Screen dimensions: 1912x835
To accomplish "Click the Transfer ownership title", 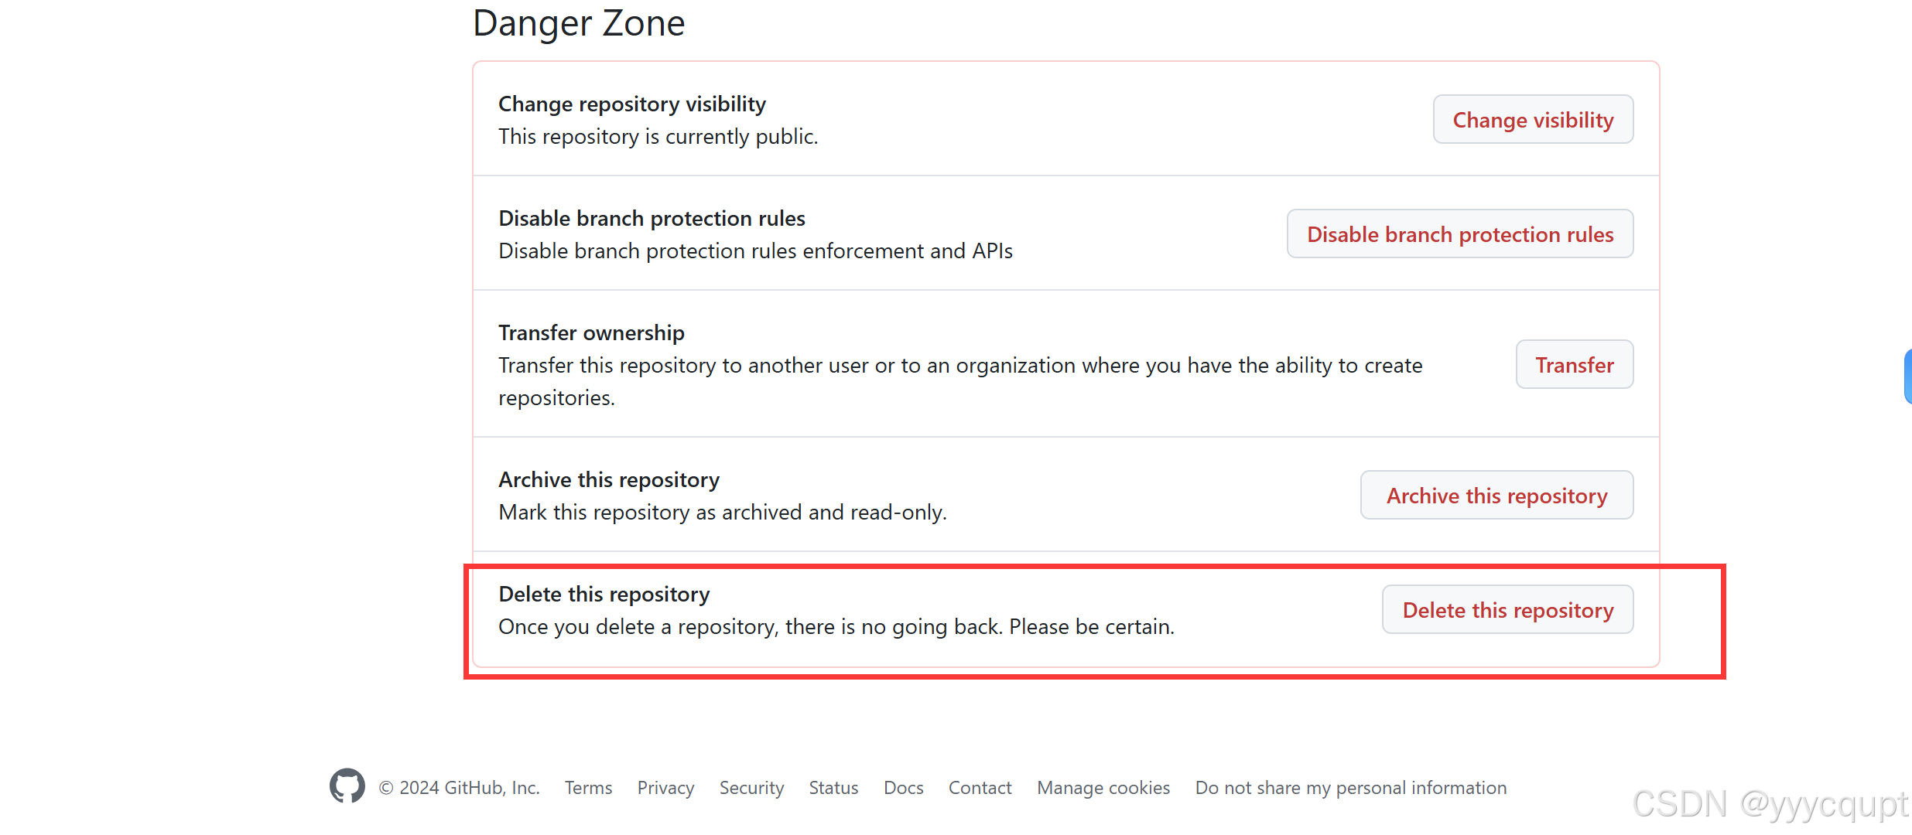I will [x=591, y=332].
